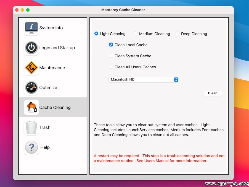Switch to the Login and Startup label
Viewport: 249px width, 187px height.
coord(57,48)
